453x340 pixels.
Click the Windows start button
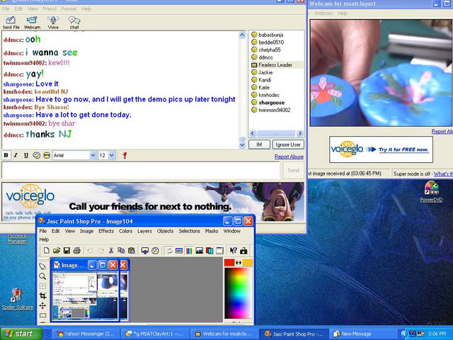coord(21,334)
